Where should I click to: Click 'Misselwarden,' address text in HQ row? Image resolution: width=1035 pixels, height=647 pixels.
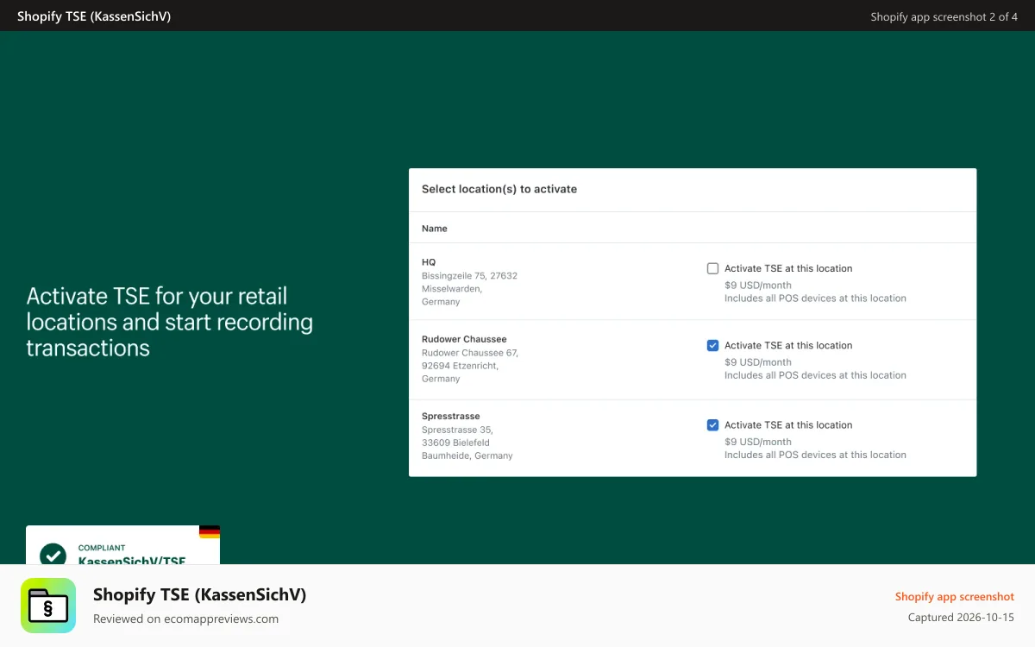[x=452, y=289]
